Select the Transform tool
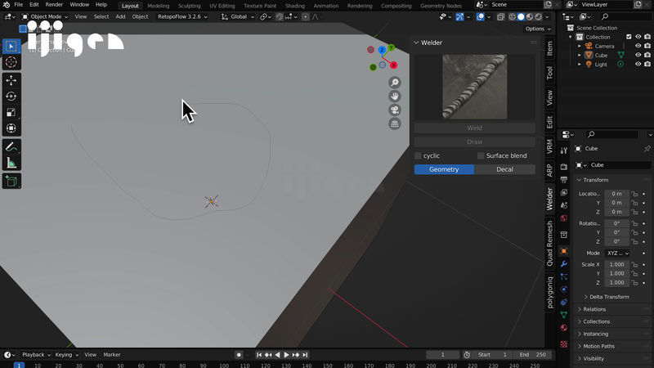The height and width of the screenshot is (368, 654). coord(11,128)
